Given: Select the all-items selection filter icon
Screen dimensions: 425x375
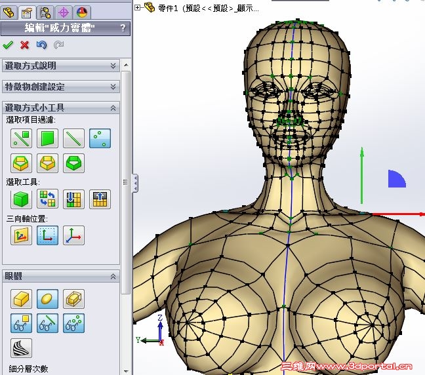Looking at the screenshot, I should coord(21,138).
